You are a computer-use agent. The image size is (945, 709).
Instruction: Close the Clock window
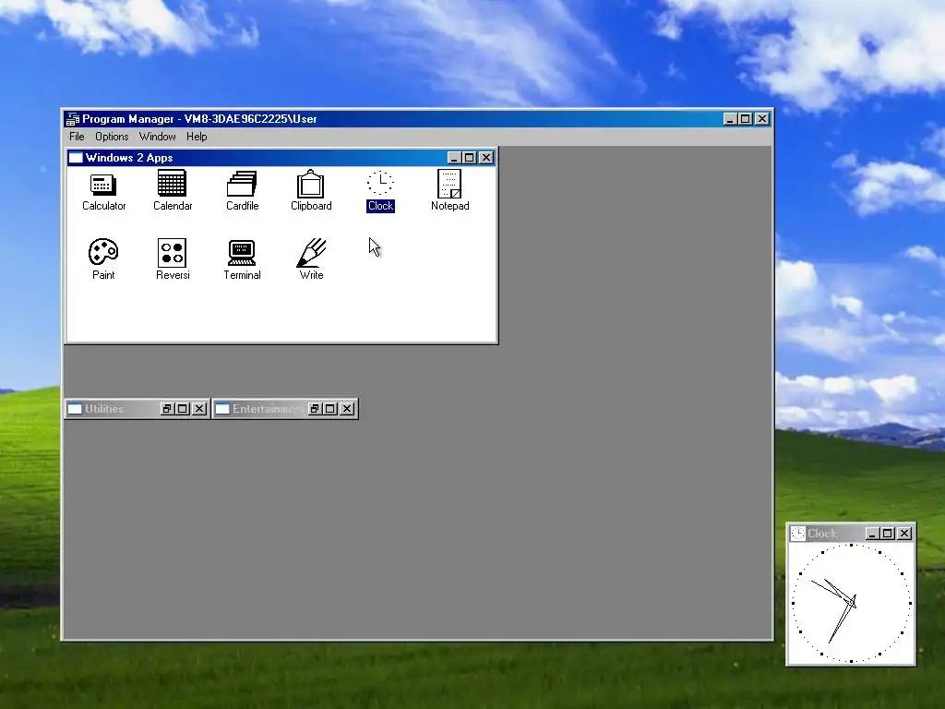pos(904,534)
